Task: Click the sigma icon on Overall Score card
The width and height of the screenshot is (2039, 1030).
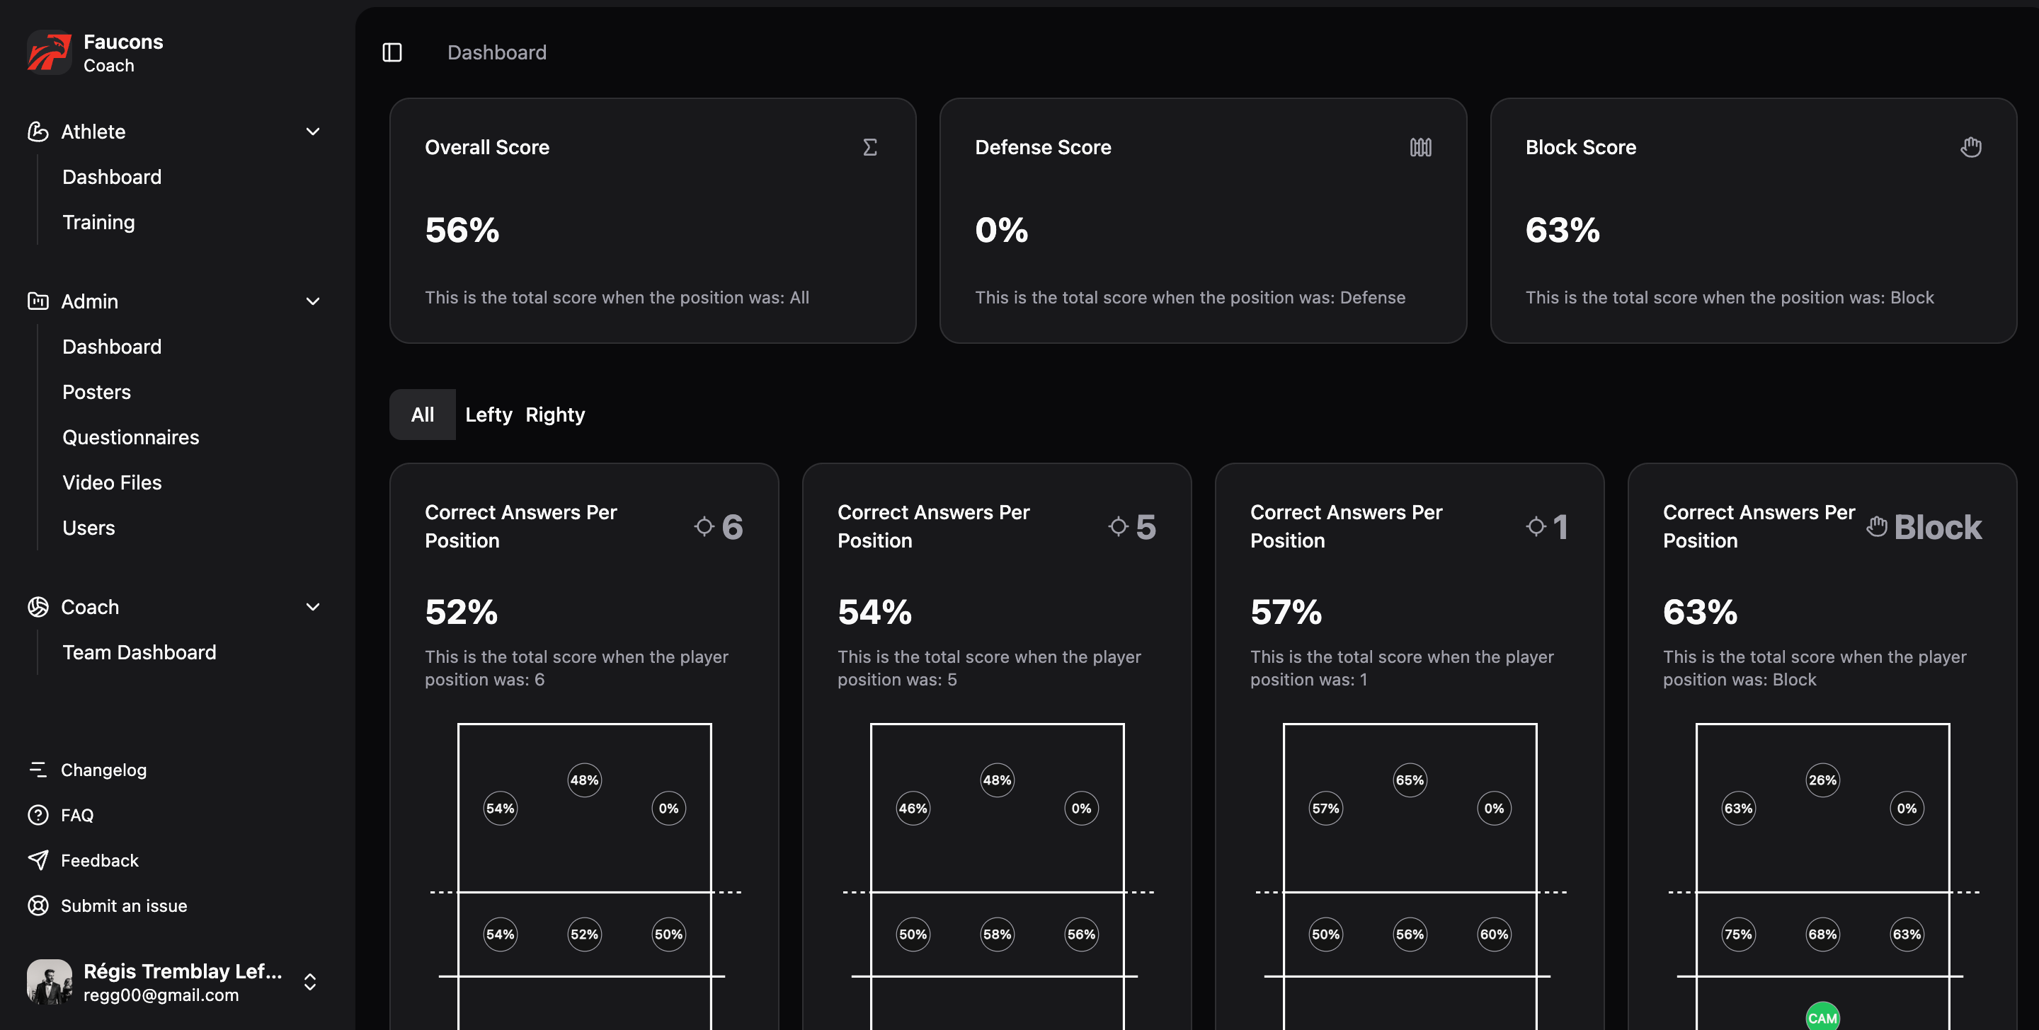Action: click(x=869, y=147)
